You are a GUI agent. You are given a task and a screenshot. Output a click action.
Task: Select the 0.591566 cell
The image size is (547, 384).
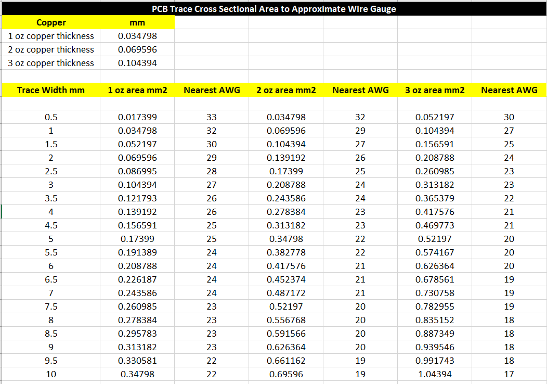click(286, 334)
